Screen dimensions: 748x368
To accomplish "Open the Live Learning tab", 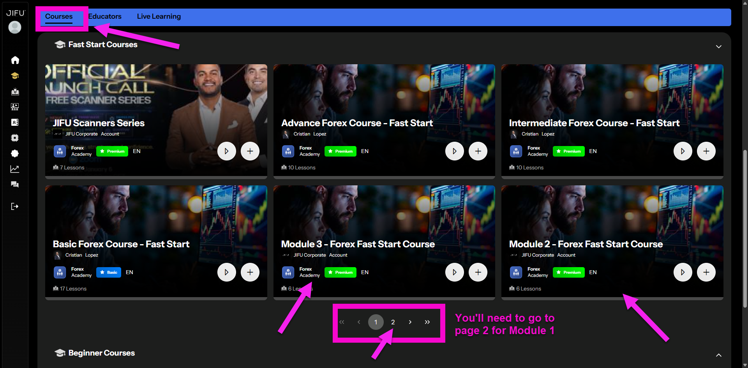I will (x=159, y=16).
